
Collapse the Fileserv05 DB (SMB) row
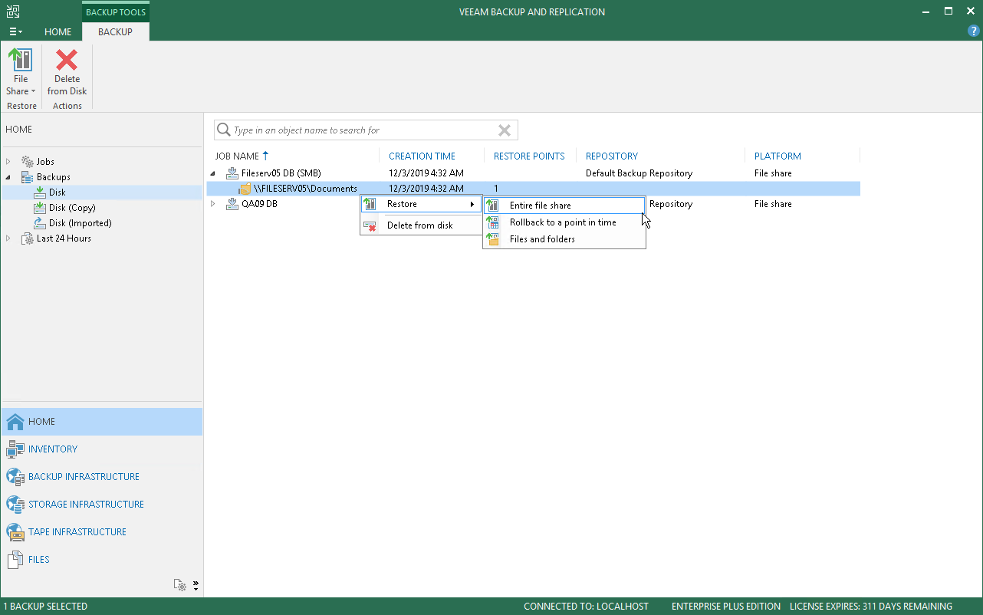[x=213, y=173]
